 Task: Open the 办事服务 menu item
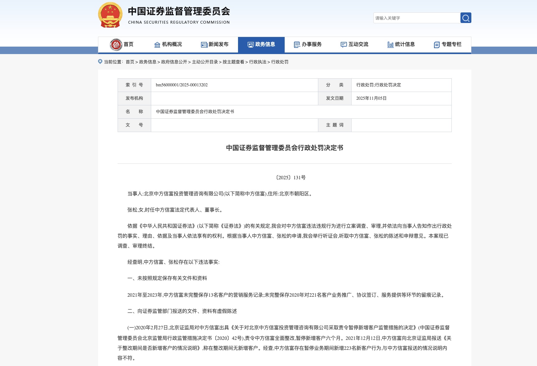[x=308, y=45]
